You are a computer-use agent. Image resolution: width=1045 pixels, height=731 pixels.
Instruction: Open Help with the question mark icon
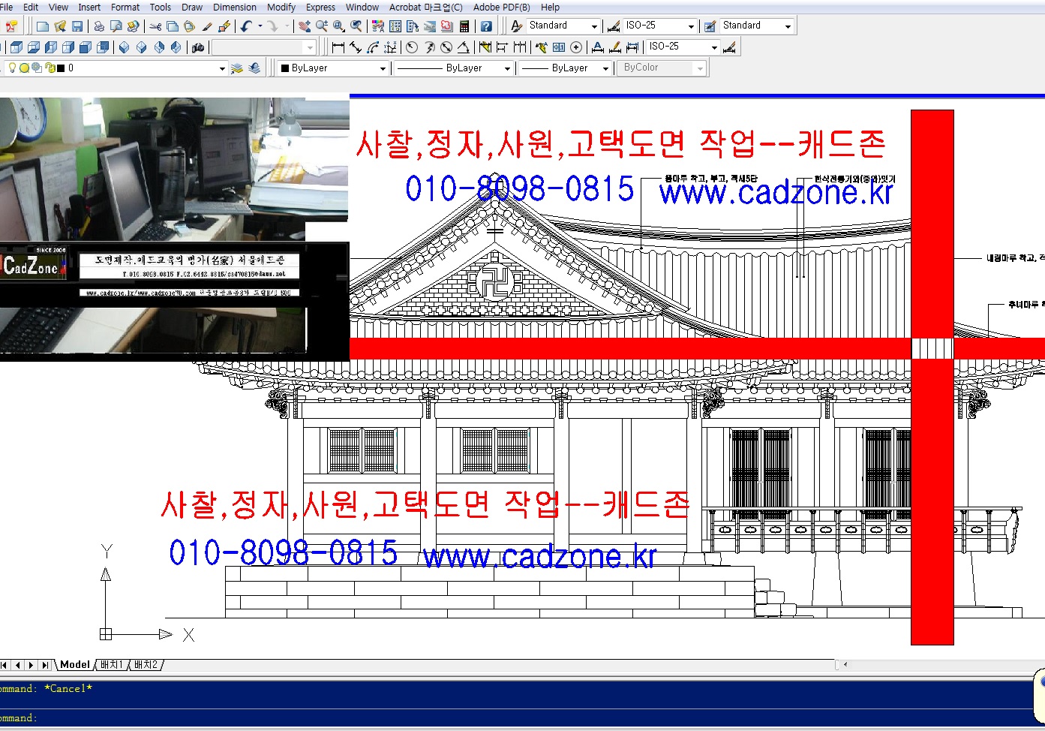point(486,26)
